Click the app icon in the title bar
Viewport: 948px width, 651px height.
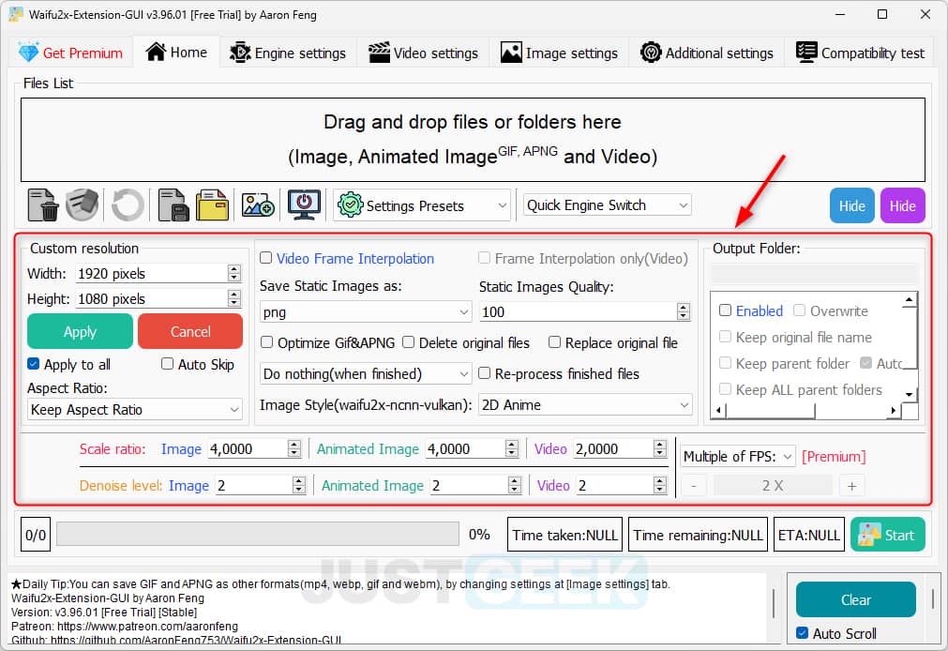point(16,14)
